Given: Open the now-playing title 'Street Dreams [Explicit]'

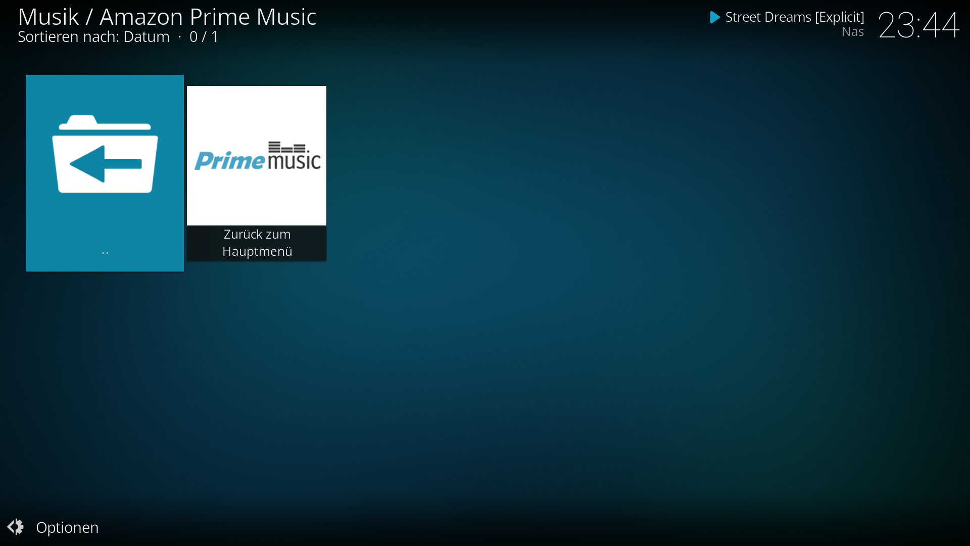Looking at the screenshot, I should tap(795, 17).
